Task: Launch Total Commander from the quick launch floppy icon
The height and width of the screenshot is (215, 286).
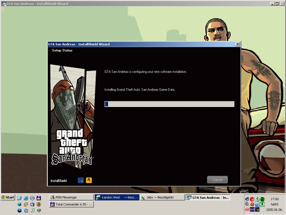Action: coord(39,198)
